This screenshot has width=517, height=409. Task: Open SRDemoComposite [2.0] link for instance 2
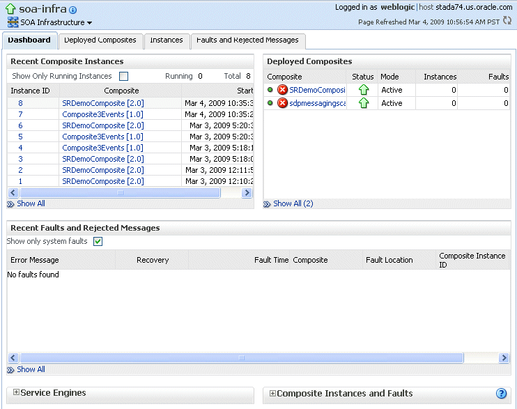tap(103, 170)
